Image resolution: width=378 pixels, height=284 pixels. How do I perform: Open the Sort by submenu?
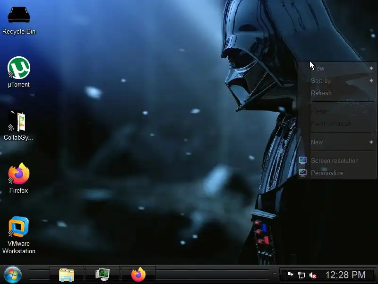click(x=337, y=80)
